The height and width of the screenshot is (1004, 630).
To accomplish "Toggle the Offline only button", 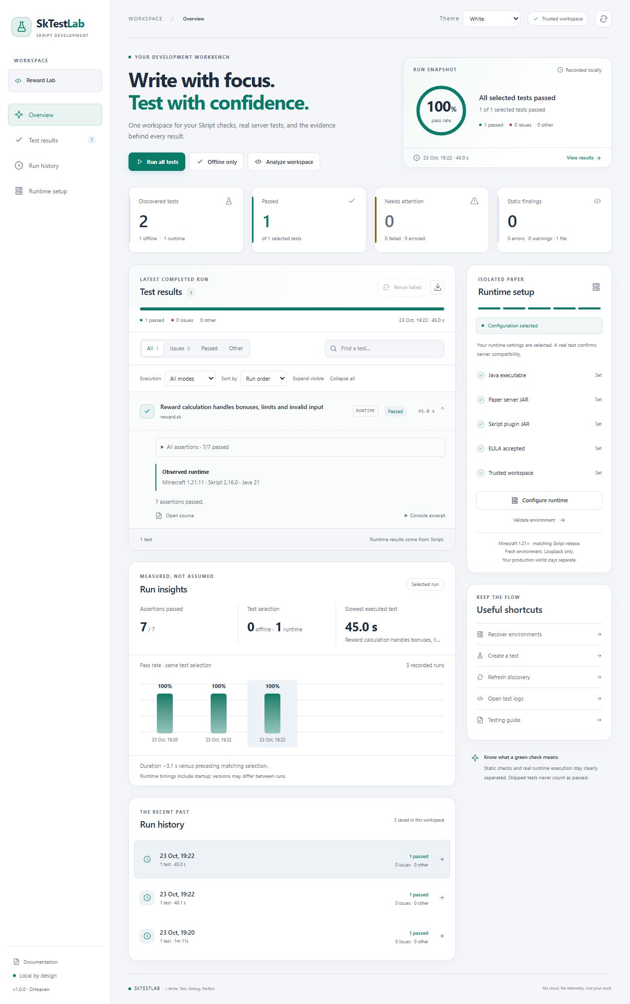I will [x=217, y=162].
